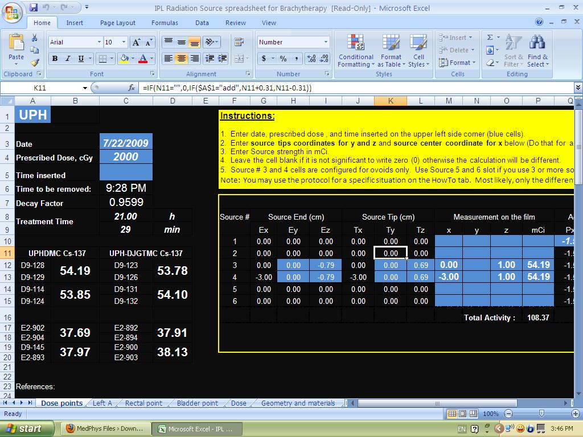Image resolution: width=583 pixels, height=437 pixels.
Task: Open Cell Styles gallery
Action: point(418,51)
